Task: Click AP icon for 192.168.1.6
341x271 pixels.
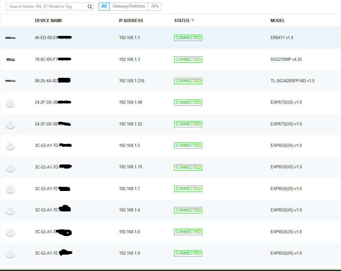Action: [10, 232]
